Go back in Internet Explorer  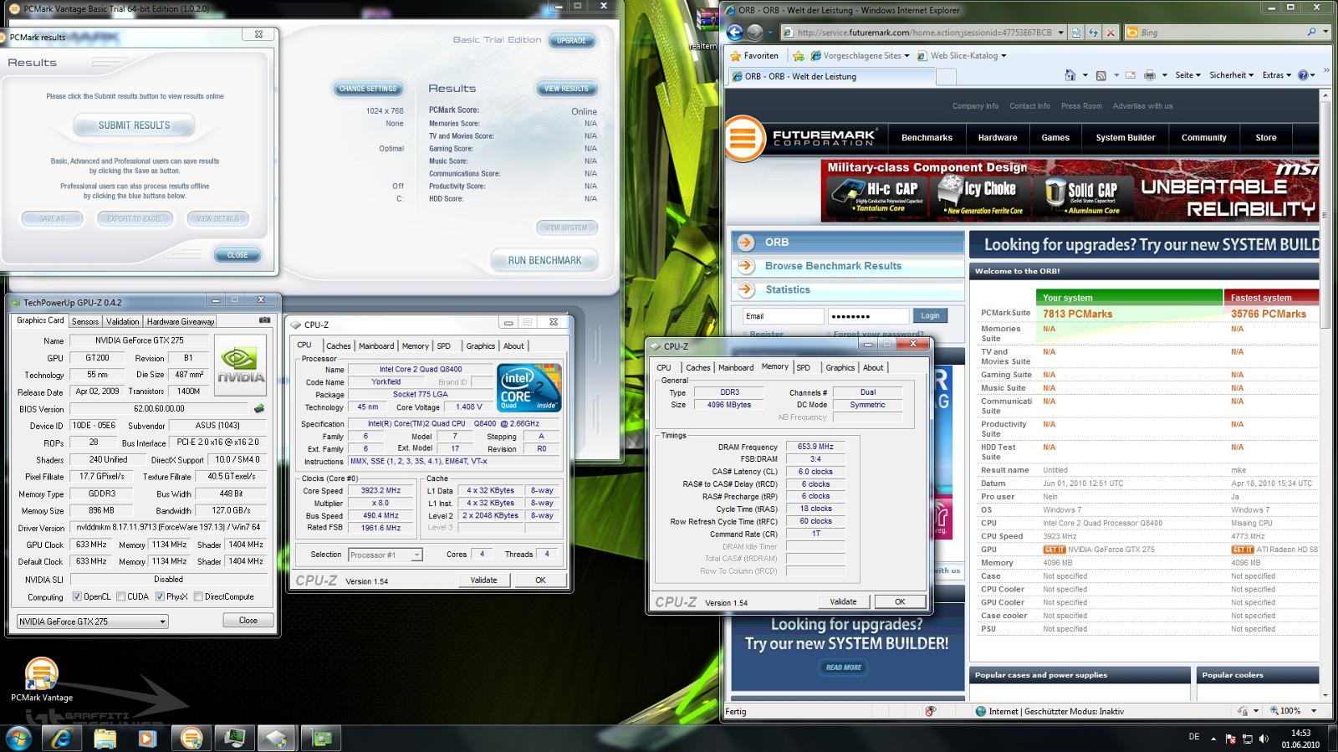coord(734,33)
